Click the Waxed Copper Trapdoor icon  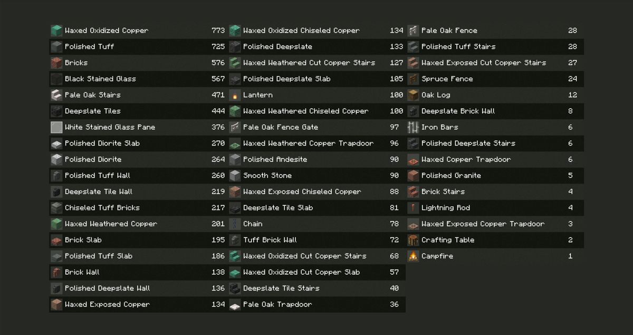click(x=413, y=160)
